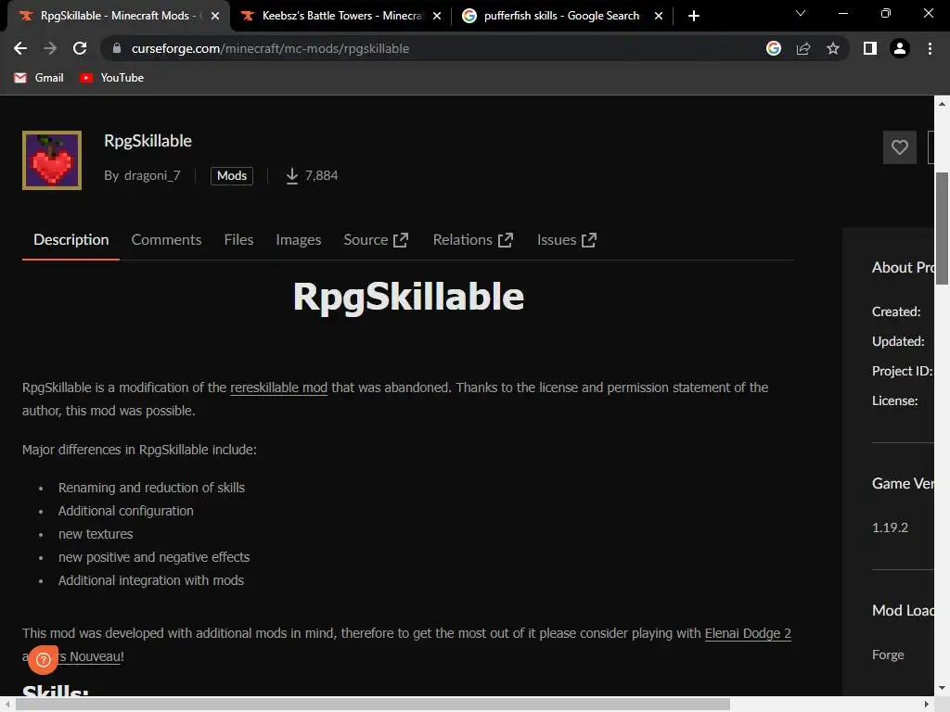Image resolution: width=950 pixels, height=712 pixels.
Task: Click the scrollbar up arrow
Action: [942, 104]
